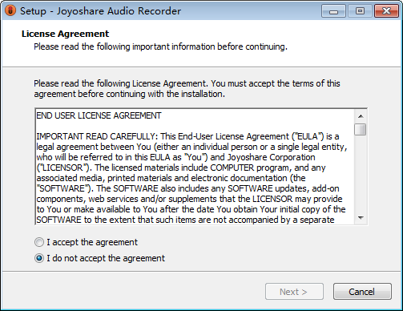403x311 pixels.
Task: Minimize the Setup window
Action: tap(333, 11)
